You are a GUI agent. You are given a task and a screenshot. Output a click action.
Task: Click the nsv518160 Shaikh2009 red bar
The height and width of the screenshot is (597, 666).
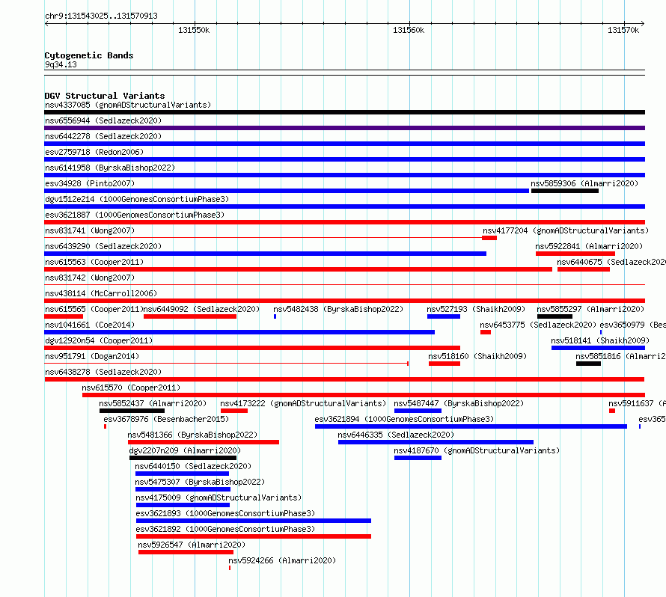(x=444, y=364)
